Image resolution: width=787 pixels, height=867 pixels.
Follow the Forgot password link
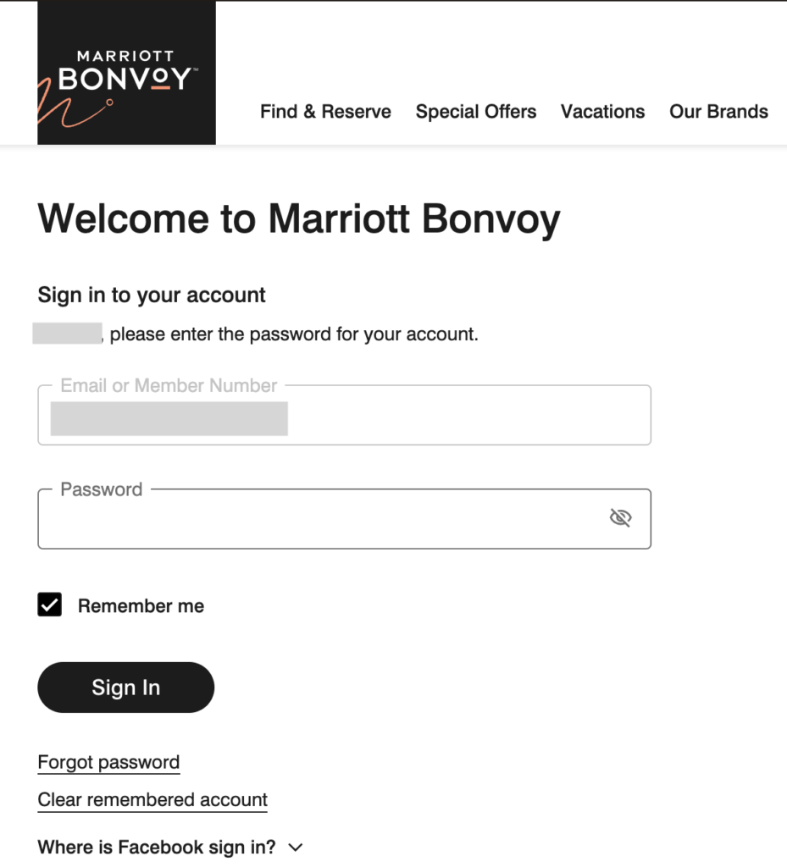pos(108,762)
